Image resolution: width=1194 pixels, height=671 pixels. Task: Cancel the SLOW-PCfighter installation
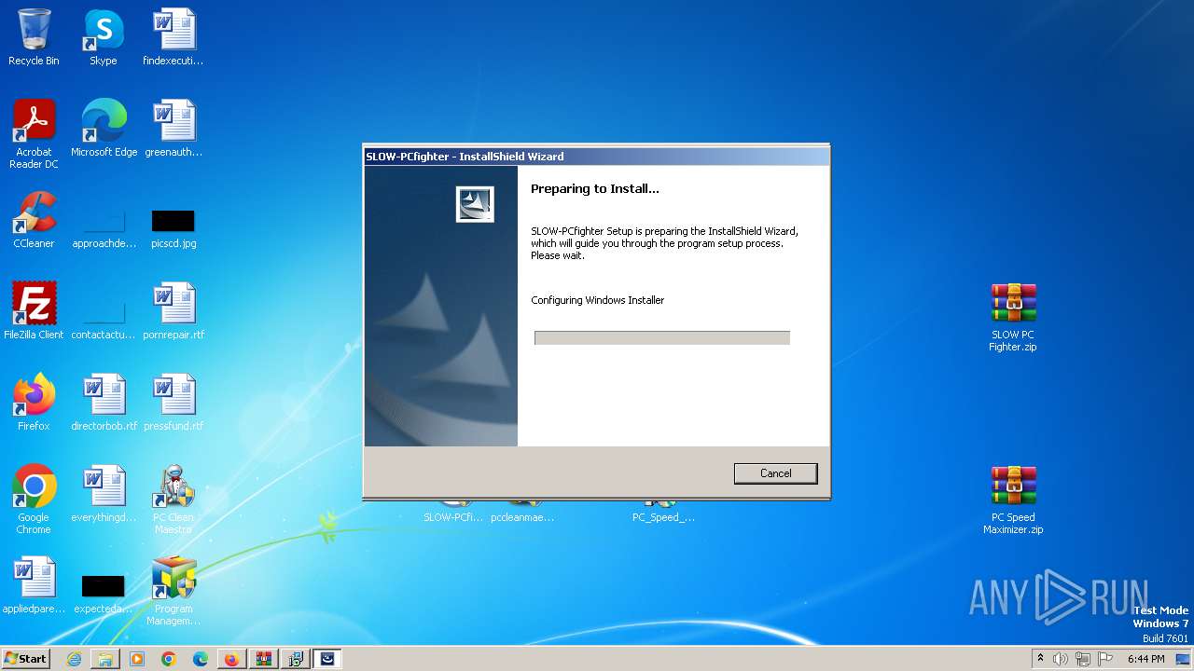(775, 473)
